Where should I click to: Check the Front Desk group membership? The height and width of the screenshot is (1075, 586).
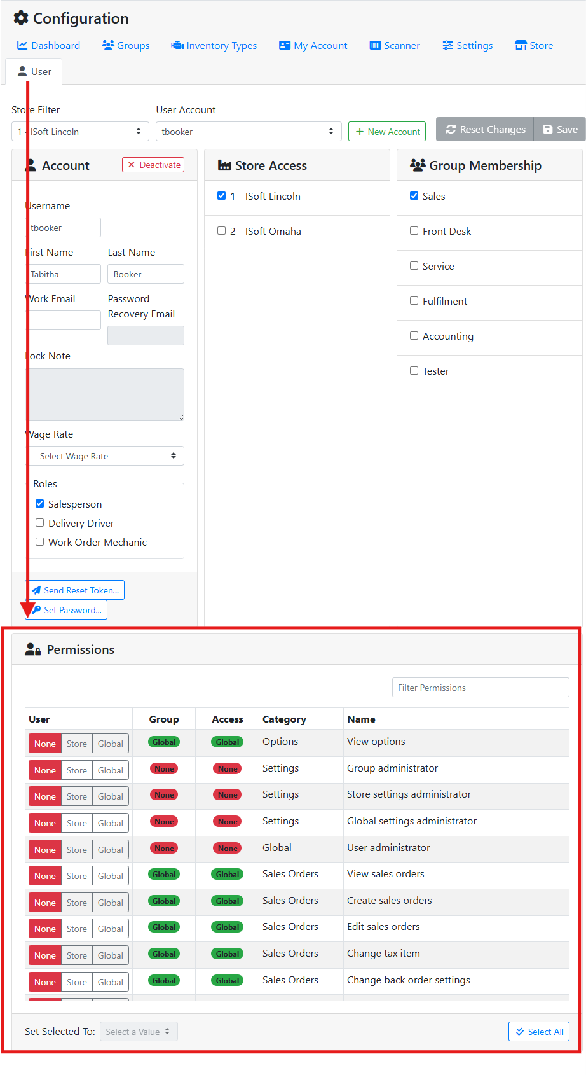coord(414,231)
